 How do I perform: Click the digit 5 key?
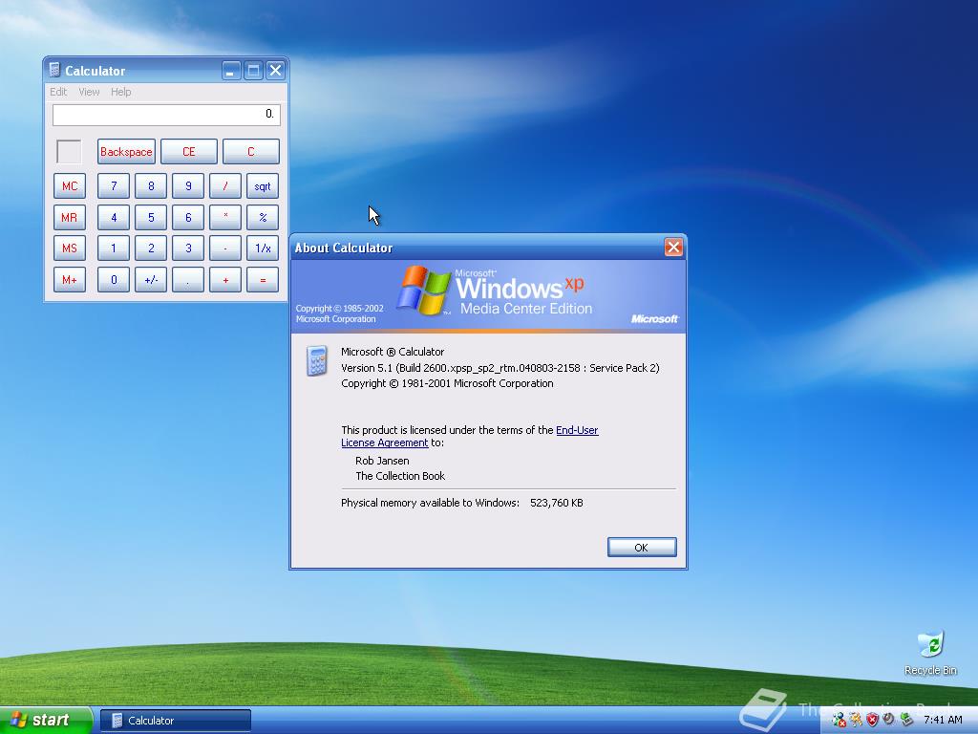click(151, 217)
